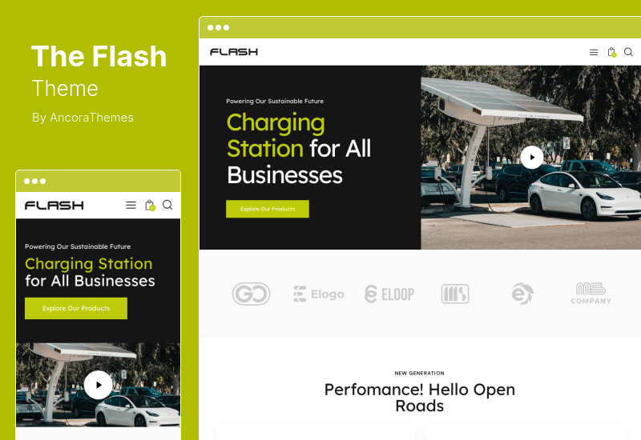Image resolution: width=641 pixels, height=440 pixels.
Task: Click 'Theme' subtitle under The Flash
Action: [x=65, y=89]
